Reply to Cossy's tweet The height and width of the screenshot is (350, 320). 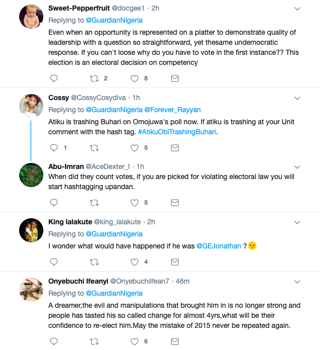pyautogui.click(x=54, y=148)
